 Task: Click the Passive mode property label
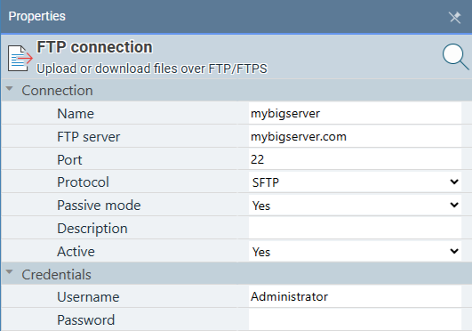point(99,206)
